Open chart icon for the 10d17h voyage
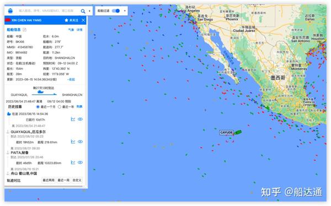Viewport: 331px width, 206px height. click(73, 119)
